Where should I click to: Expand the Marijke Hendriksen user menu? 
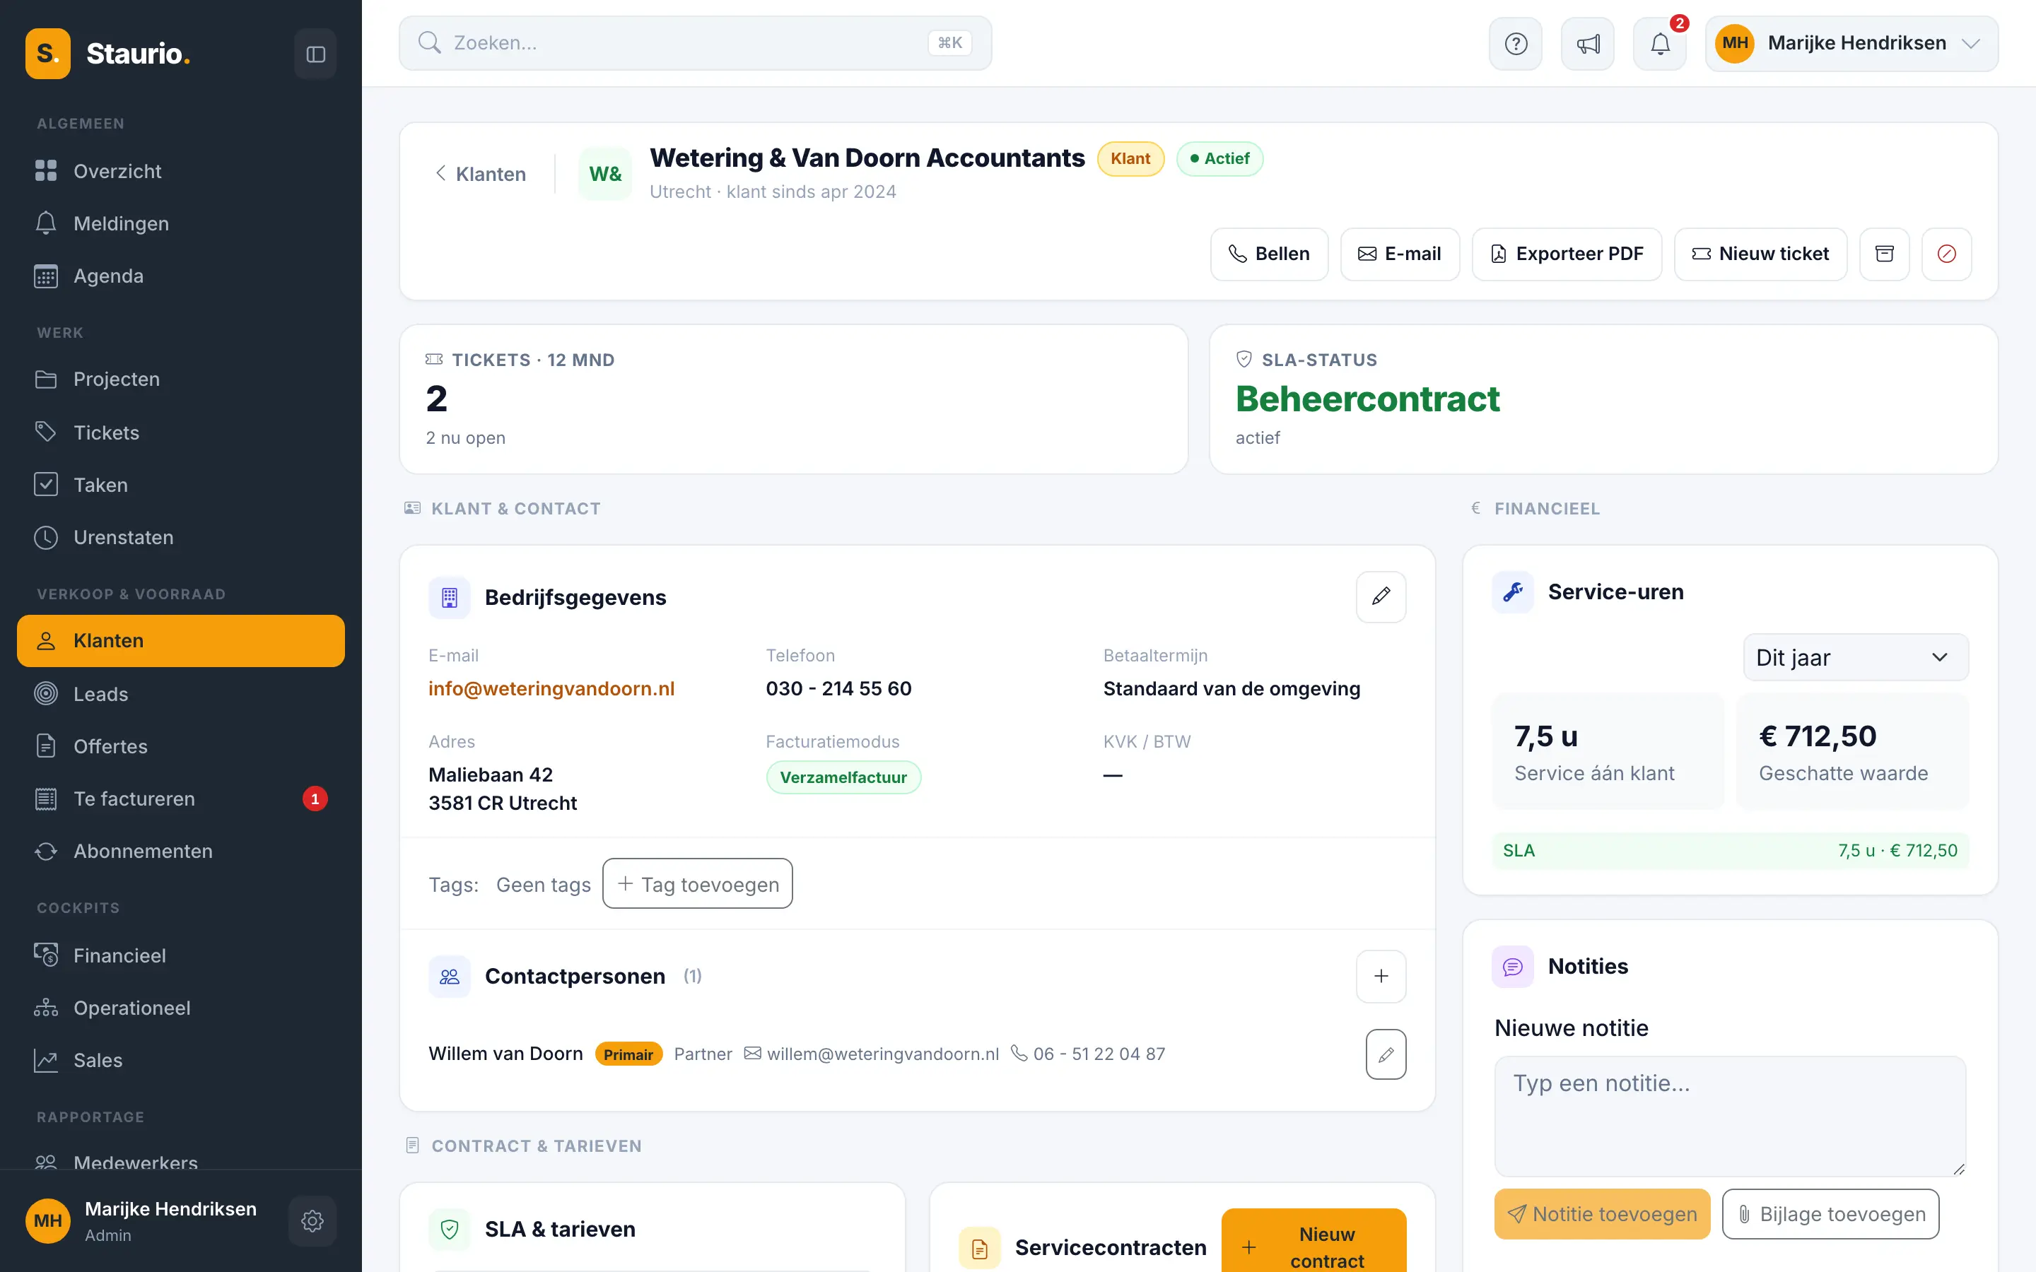coord(1851,44)
